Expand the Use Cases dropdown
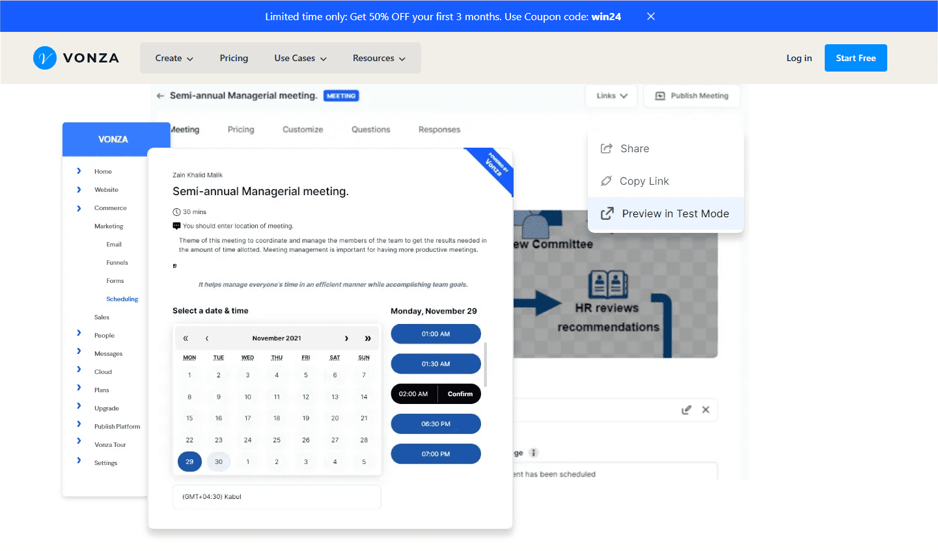The width and height of the screenshot is (938, 551). [301, 58]
